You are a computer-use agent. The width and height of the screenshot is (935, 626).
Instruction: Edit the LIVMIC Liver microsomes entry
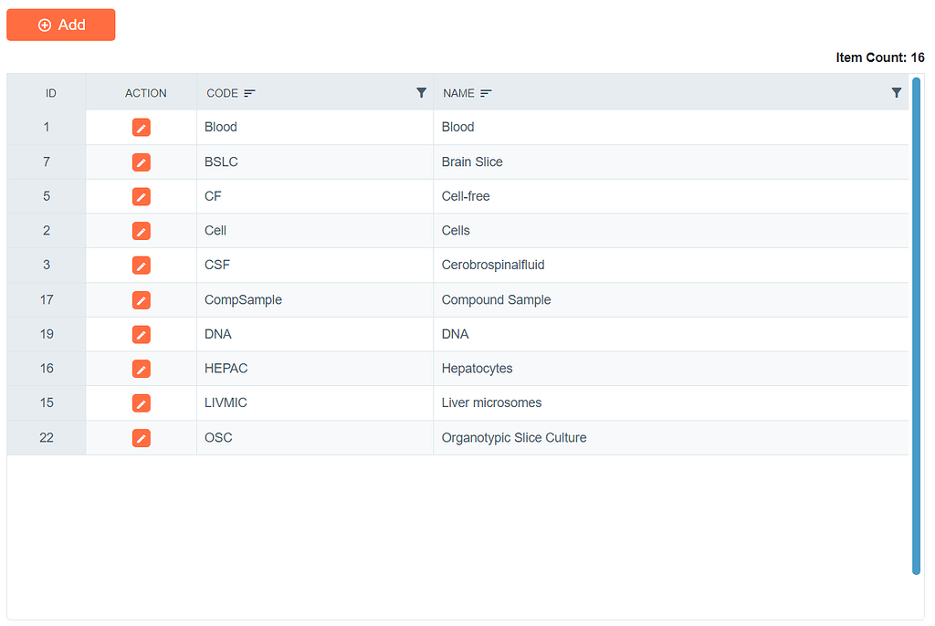141,402
